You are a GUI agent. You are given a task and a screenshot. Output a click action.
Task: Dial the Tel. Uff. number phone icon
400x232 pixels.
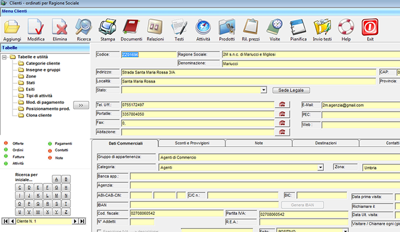coord(282,105)
